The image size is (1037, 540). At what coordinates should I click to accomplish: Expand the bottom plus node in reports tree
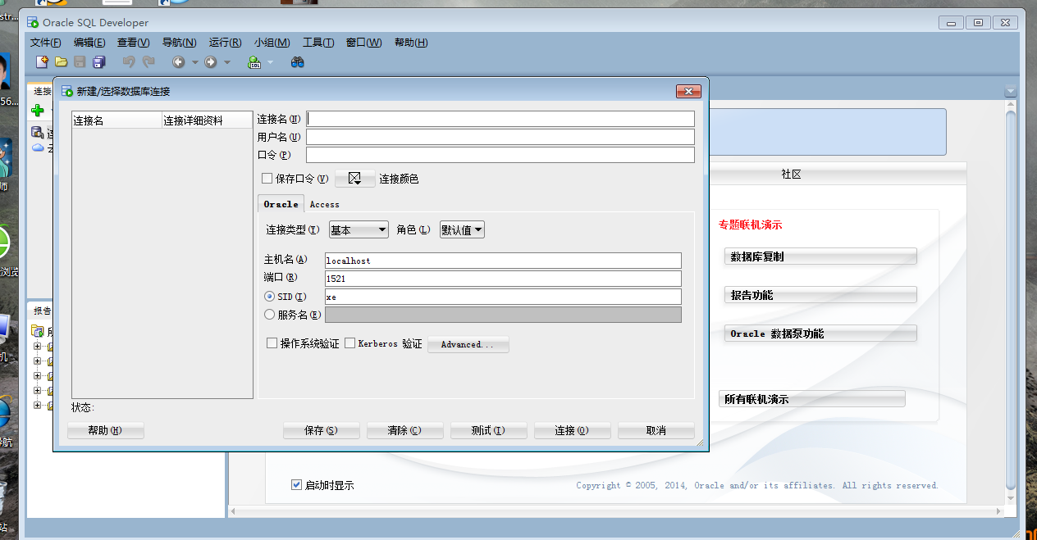coord(38,405)
